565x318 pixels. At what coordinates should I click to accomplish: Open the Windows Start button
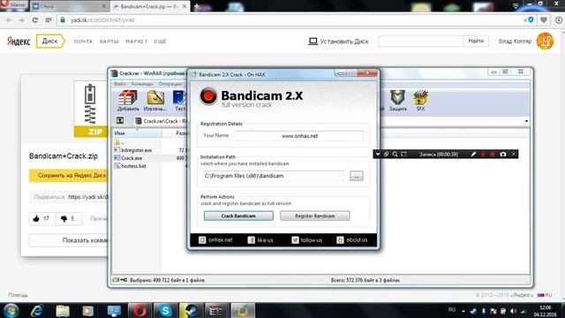11,310
